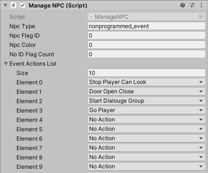The width and height of the screenshot is (208, 173).
Task: Click the ManageNPC script object field
Action: (x=146, y=17)
